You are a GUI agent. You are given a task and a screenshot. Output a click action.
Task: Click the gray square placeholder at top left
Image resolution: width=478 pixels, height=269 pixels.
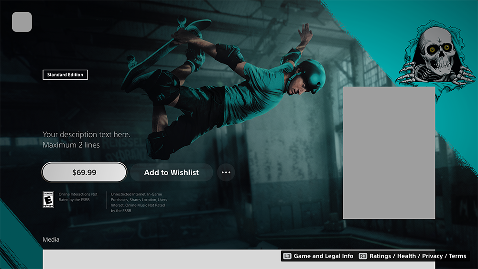click(x=22, y=22)
